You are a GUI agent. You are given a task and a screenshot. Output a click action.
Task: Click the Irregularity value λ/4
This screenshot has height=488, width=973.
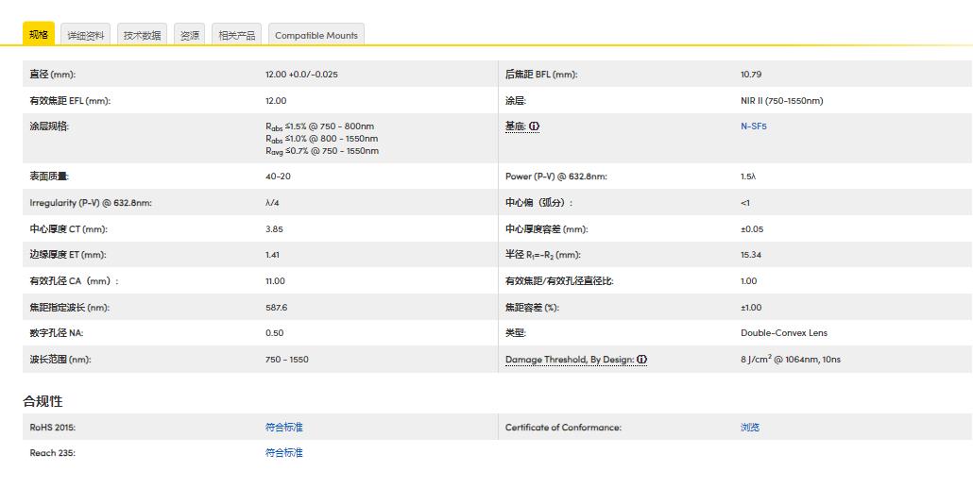coord(272,203)
